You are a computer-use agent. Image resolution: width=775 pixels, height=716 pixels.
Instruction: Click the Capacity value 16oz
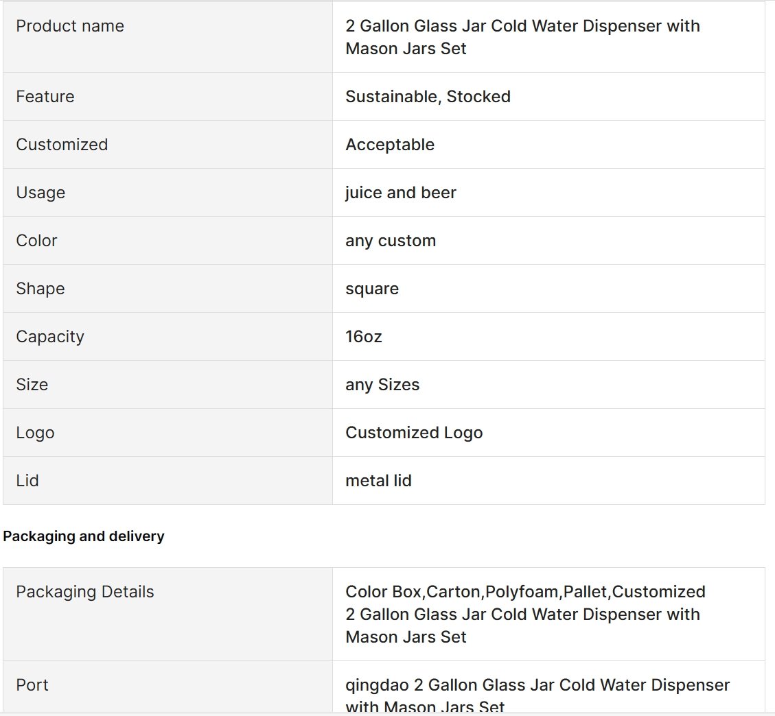[x=363, y=336]
